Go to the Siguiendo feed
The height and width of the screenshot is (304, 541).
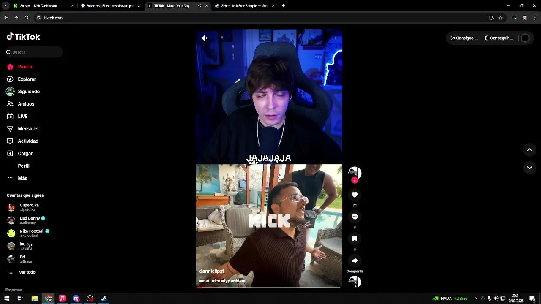pos(23,92)
